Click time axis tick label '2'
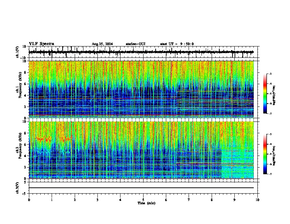The height and width of the screenshot is (224, 290). pos(75,200)
